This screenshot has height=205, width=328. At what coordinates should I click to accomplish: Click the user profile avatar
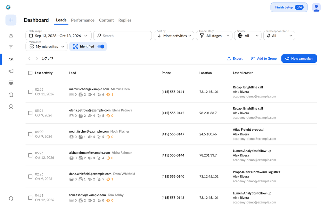pyautogui.click(x=316, y=7)
